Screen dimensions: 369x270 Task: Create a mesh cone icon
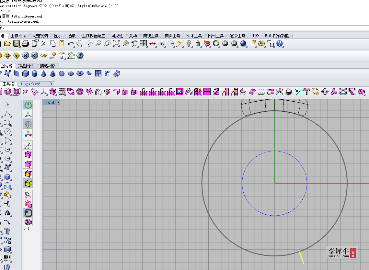[43, 74]
